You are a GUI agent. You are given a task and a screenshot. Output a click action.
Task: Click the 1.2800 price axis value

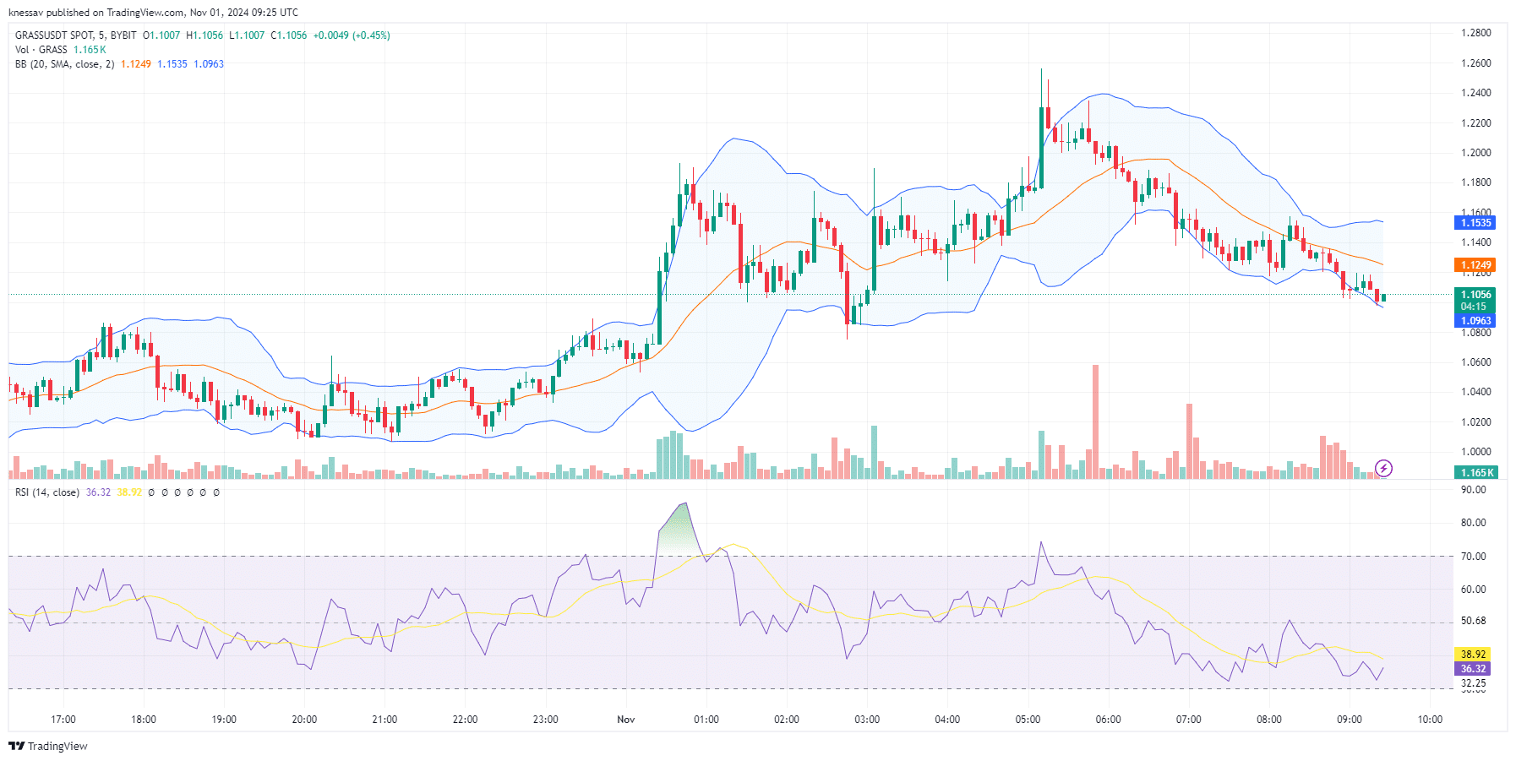(x=1476, y=33)
